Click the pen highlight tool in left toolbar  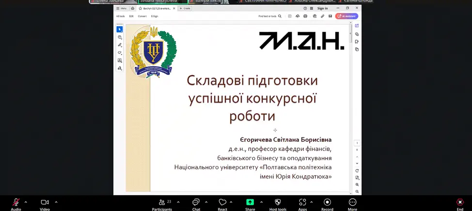(x=120, y=45)
